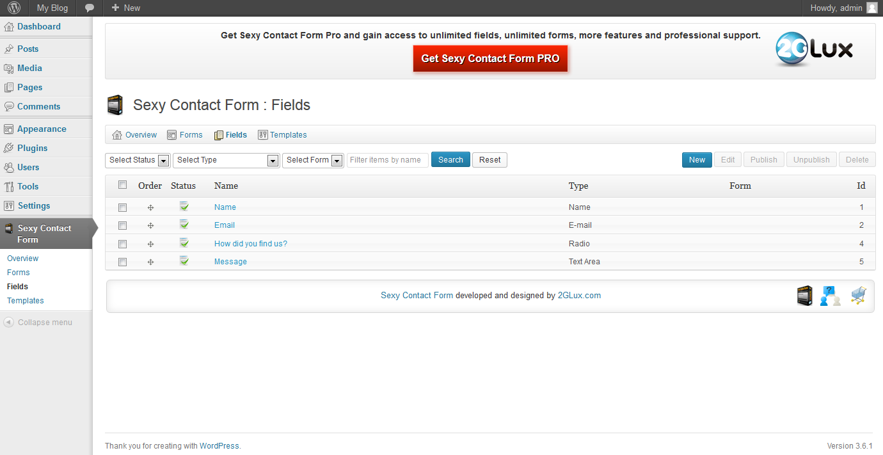Sort by the Id column header
Screen dimensions: 883x455
click(861, 186)
